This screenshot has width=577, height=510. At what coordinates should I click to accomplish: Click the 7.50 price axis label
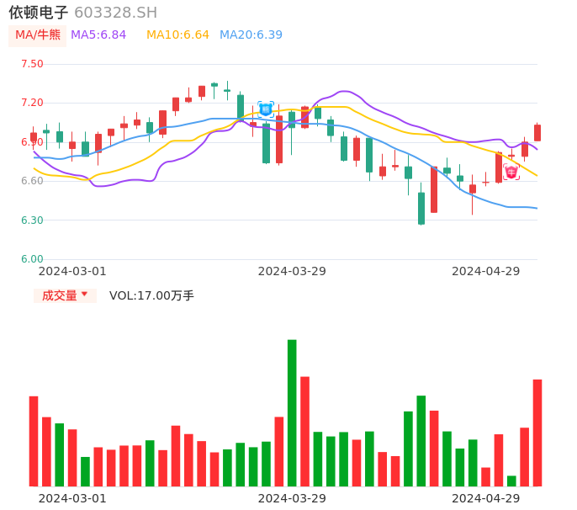pos(32,64)
